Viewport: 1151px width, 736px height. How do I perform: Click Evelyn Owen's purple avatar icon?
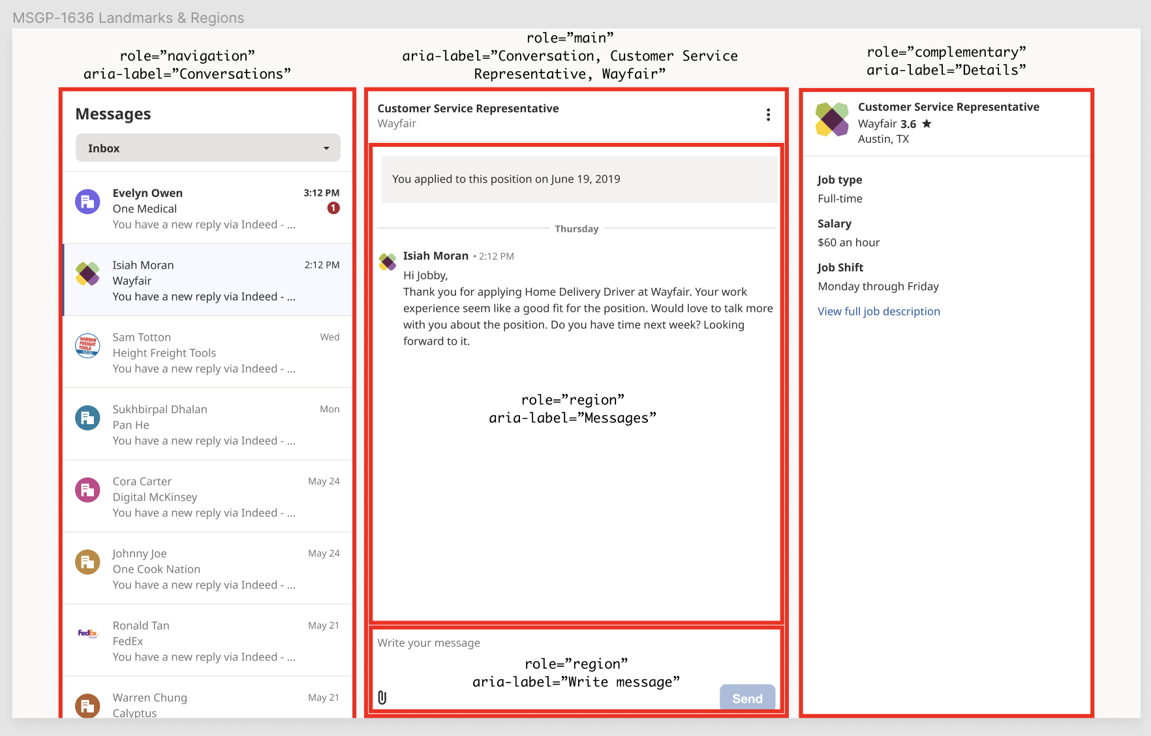point(87,202)
